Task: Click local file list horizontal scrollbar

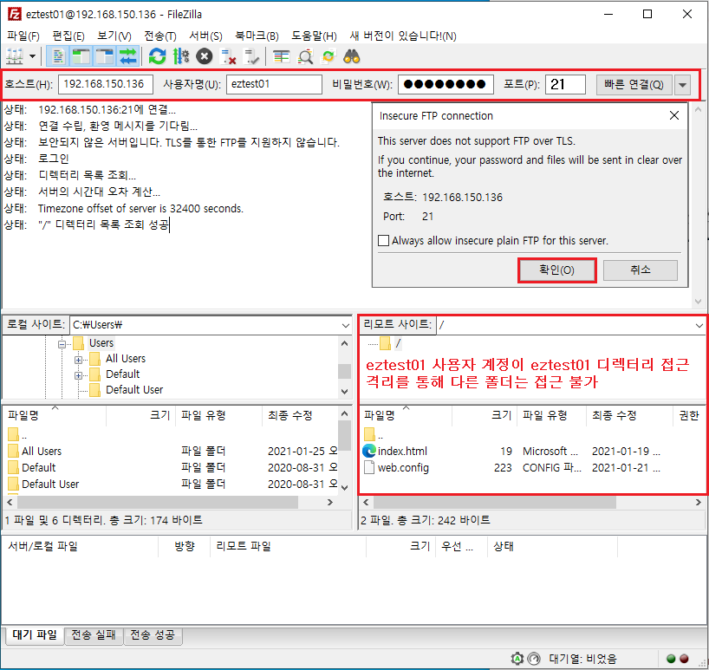Action: pos(158,502)
